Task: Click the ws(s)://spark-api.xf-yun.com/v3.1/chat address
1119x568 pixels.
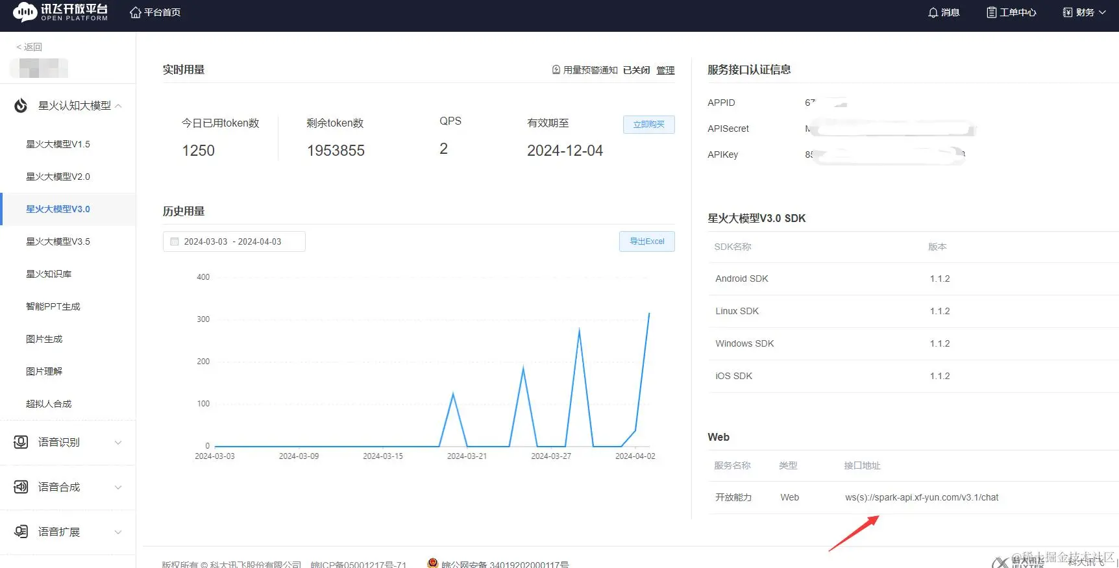Action: [x=922, y=497]
